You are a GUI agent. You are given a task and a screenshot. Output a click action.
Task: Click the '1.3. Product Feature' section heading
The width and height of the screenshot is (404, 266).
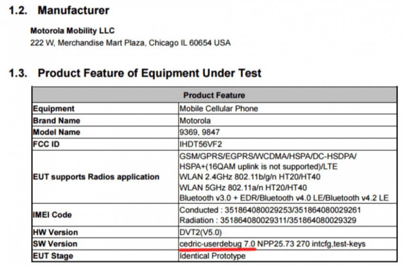pyautogui.click(x=135, y=73)
